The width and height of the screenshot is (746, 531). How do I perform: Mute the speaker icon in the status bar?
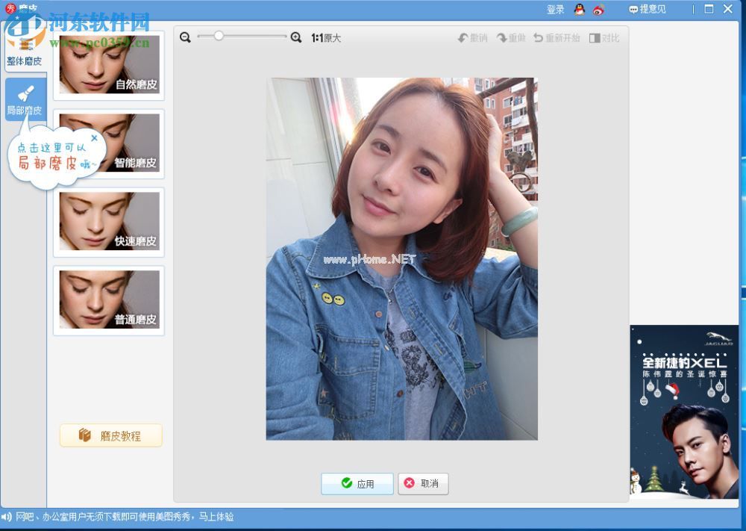tap(7, 515)
